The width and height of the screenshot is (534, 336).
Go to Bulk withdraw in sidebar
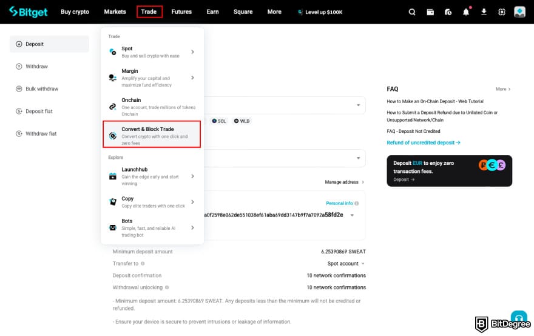pos(49,89)
